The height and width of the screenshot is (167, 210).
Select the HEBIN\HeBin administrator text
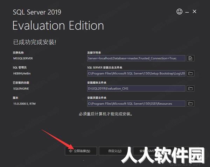click(x=22, y=73)
